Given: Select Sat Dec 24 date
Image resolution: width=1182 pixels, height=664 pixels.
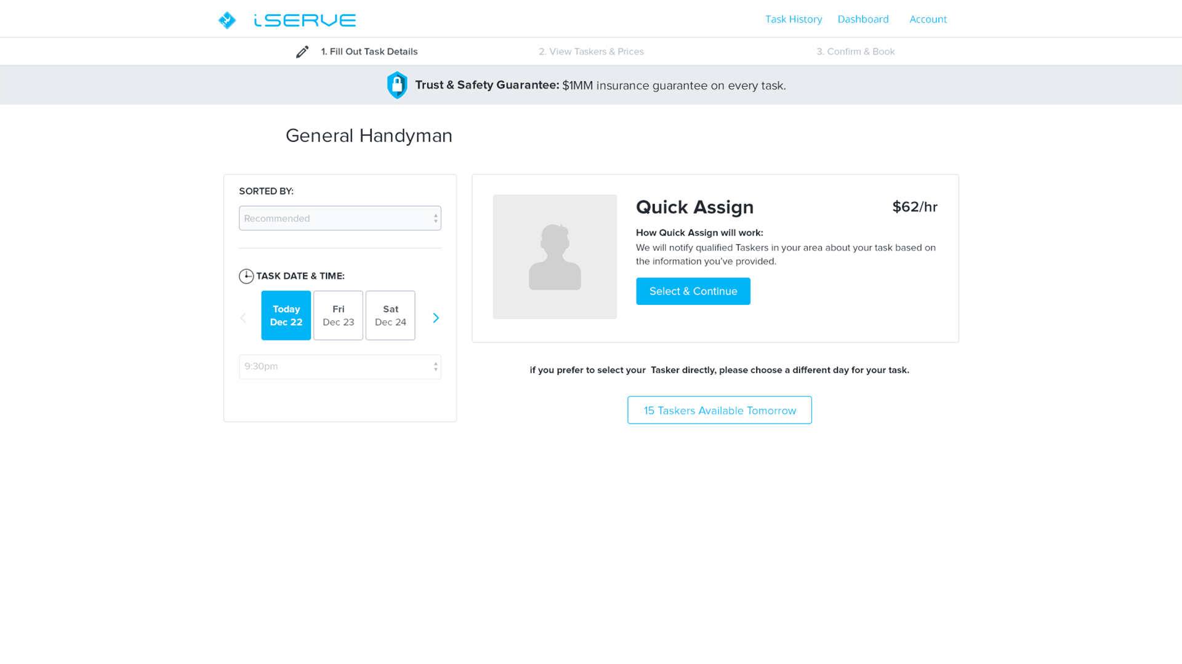Looking at the screenshot, I should click(x=390, y=315).
